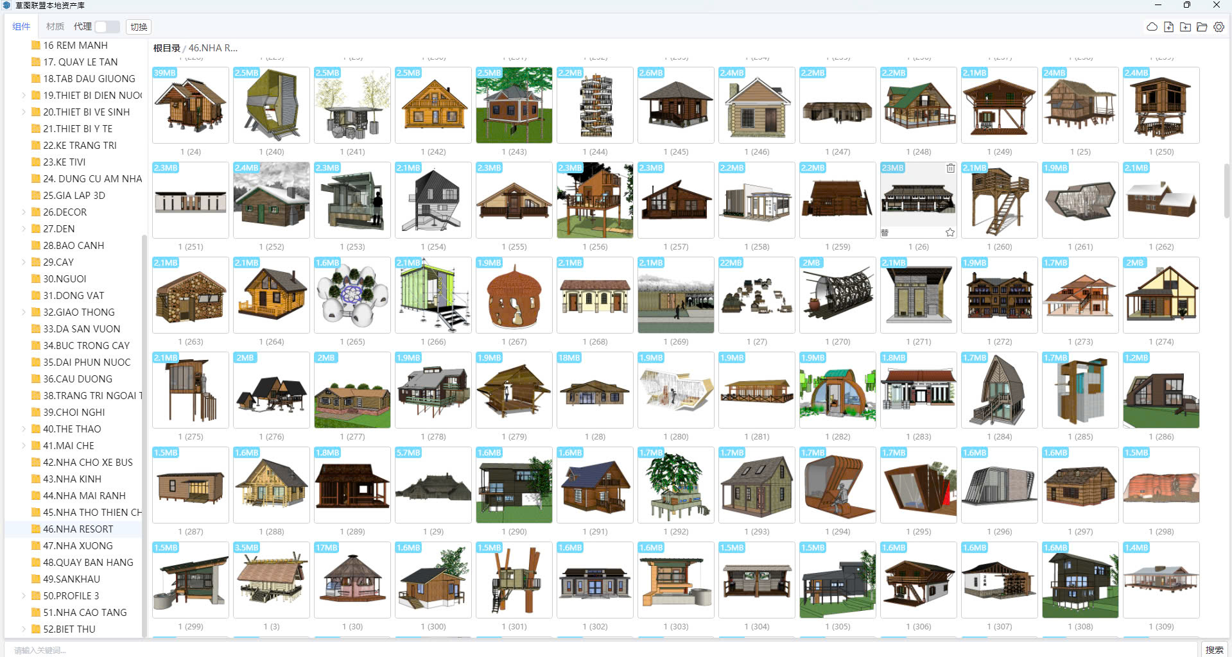Favorite model 1 (26) with star icon
The image size is (1232, 657).
tap(950, 232)
